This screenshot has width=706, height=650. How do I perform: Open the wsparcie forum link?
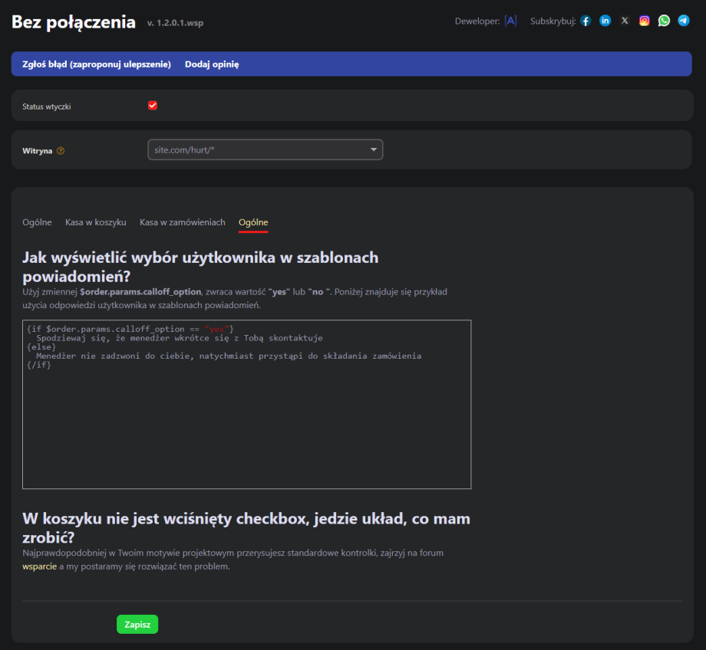pyautogui.click(x=39, y=566)
